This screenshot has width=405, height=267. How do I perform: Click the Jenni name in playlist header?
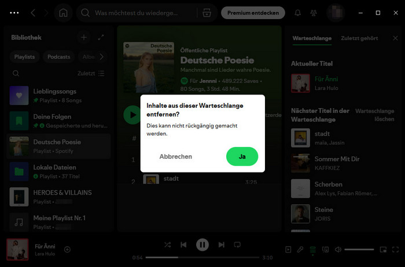click(x=208, y=81)
